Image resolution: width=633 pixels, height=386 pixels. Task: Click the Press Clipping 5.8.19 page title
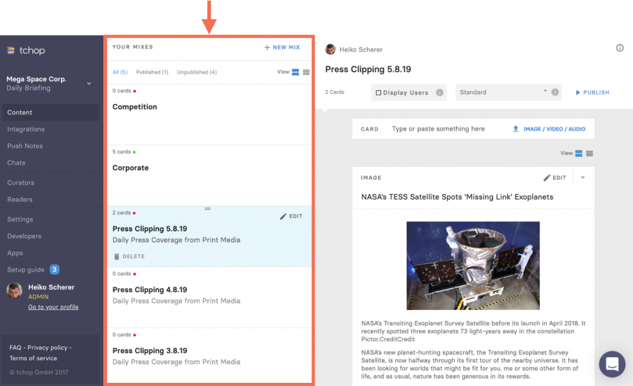(x=368, y=69)
